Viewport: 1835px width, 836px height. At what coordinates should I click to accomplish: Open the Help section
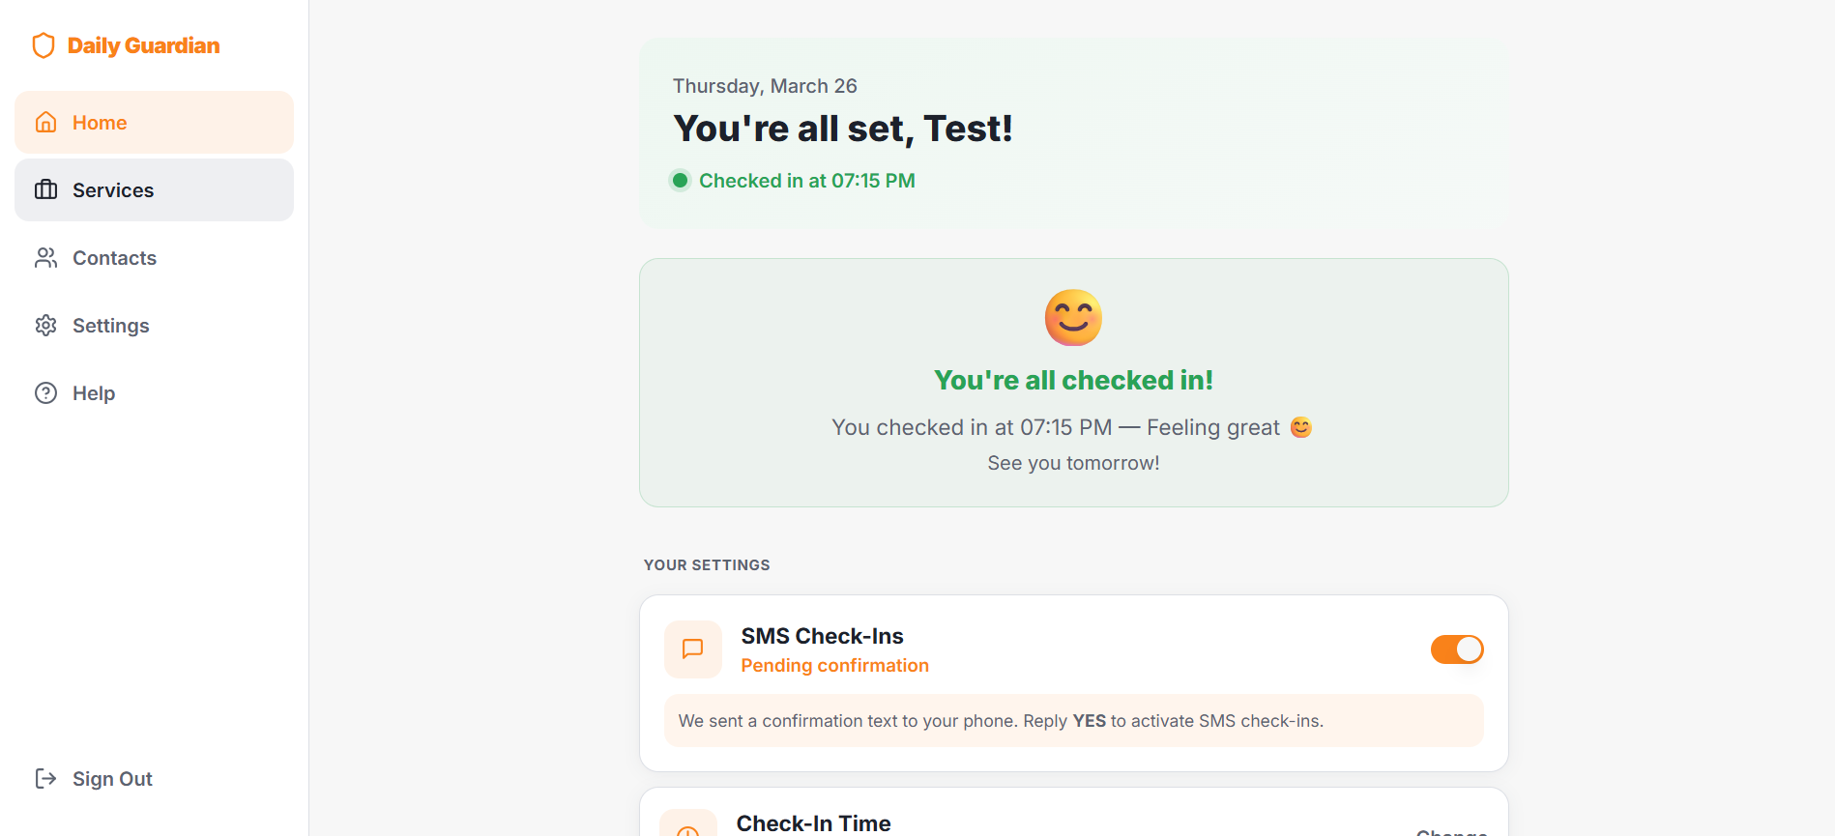94,393
